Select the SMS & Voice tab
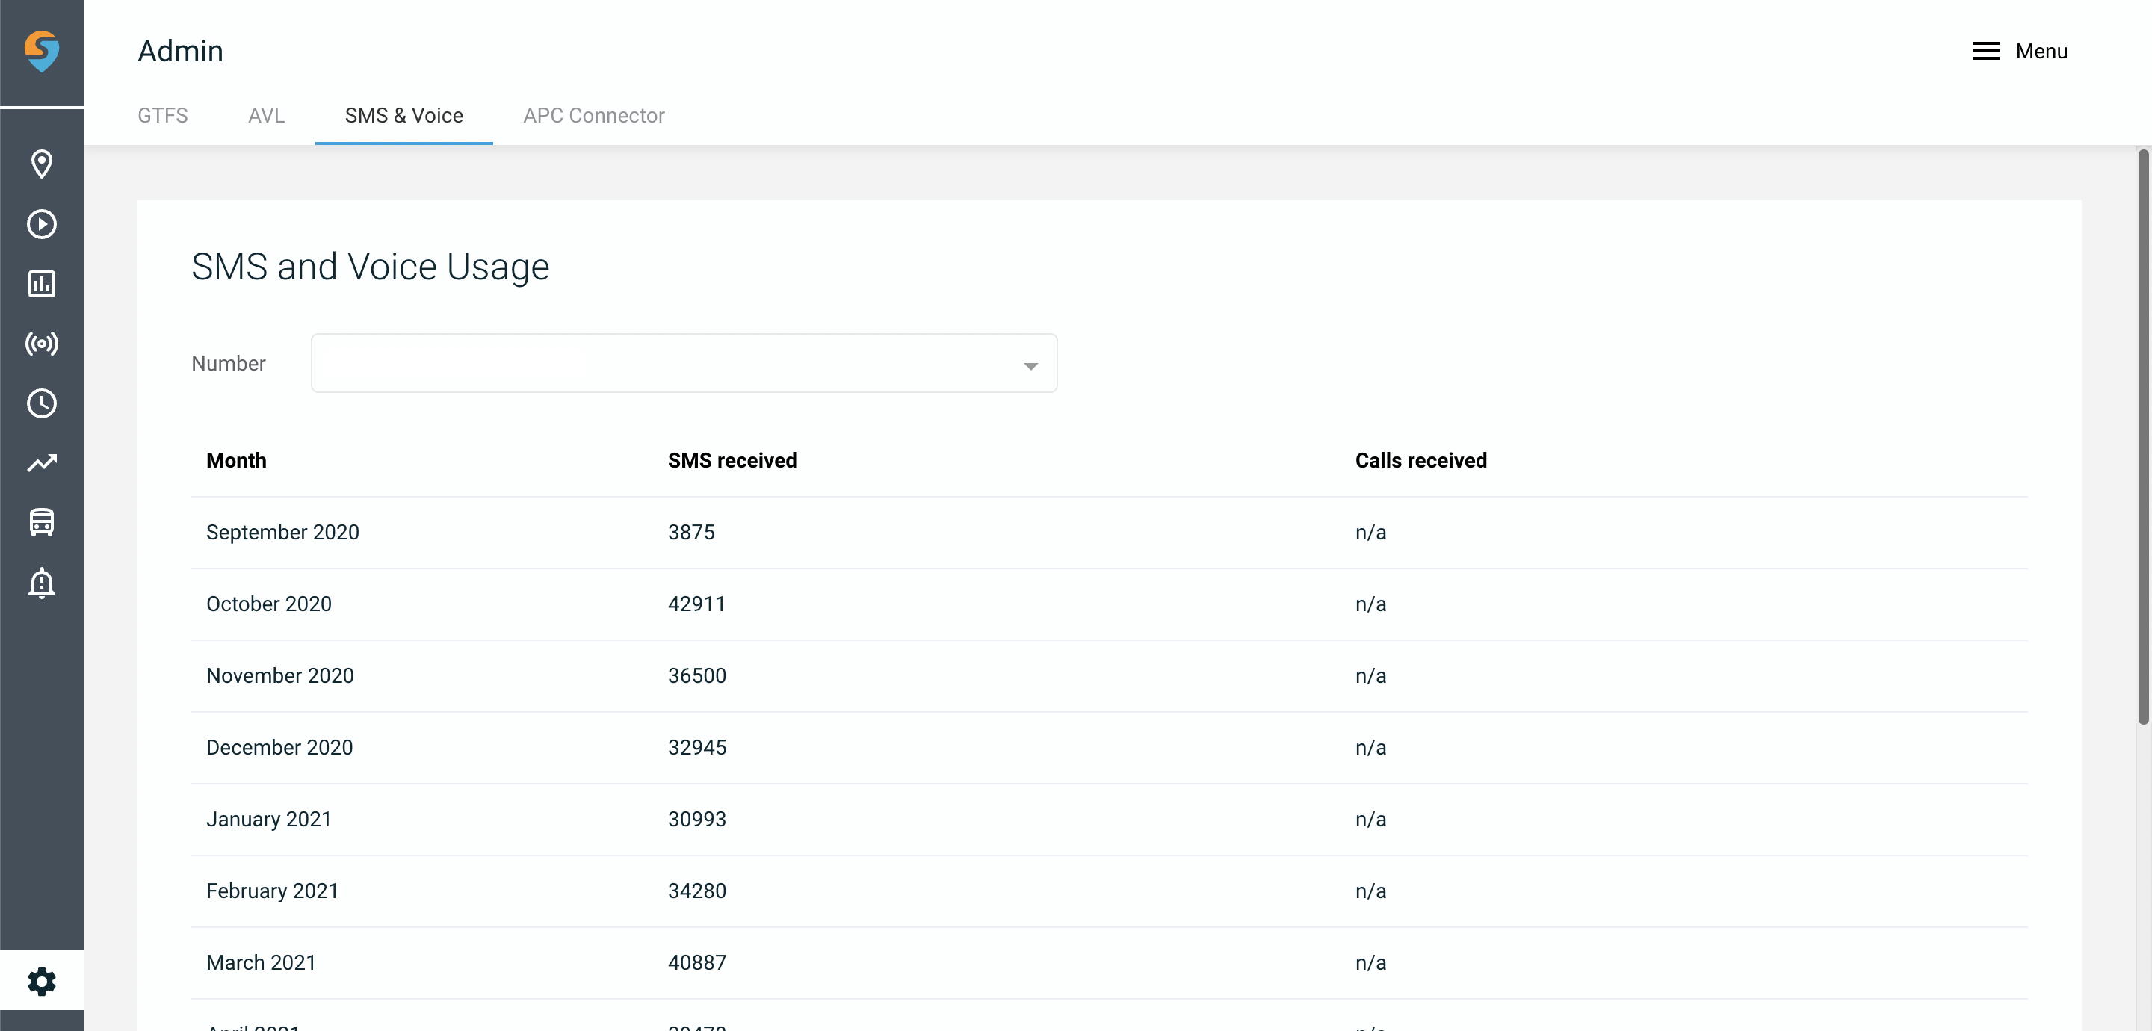 (403, 115)
